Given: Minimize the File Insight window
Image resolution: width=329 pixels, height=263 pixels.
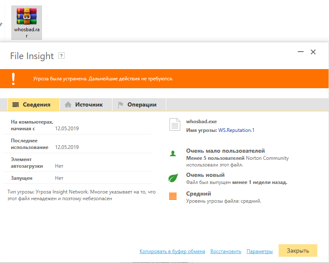Looking at the screenshot, I should click(301, 52).
